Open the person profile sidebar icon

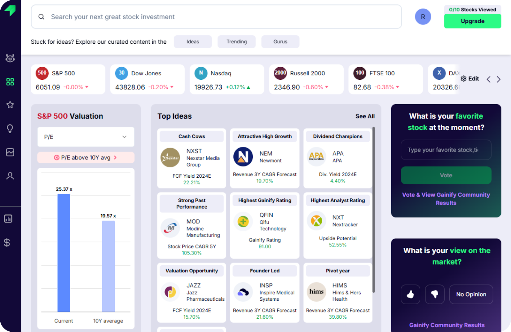10,176
